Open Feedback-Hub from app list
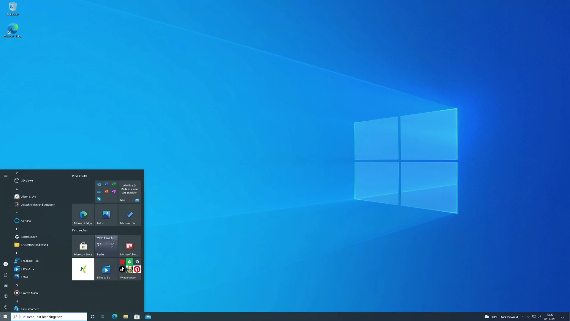The width and height of the screenshot is (570, 321). tap(30, 261)
